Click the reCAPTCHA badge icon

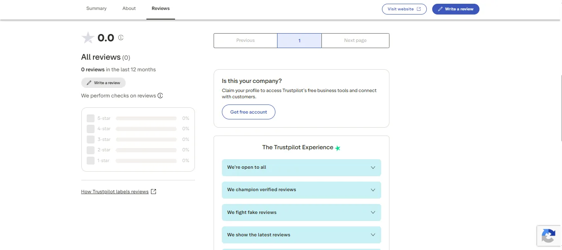tap(549, 236)
